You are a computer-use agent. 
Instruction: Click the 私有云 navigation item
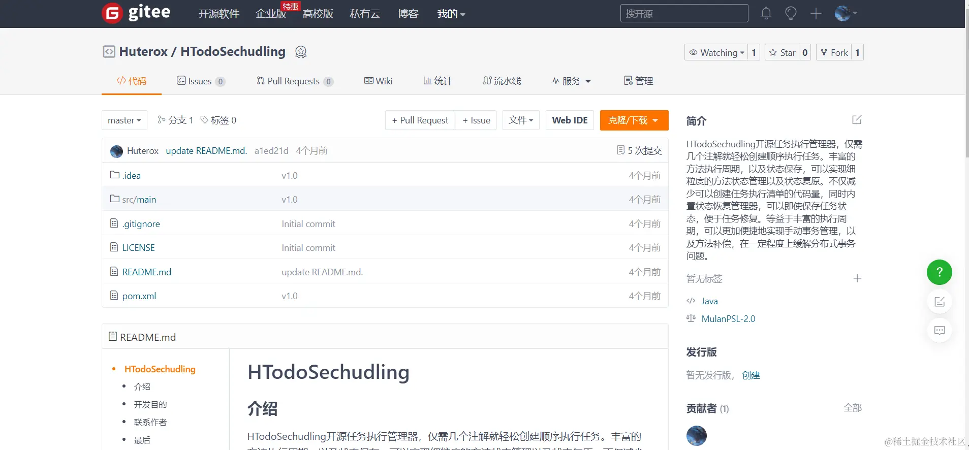365,14
